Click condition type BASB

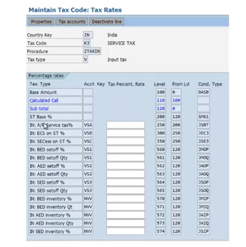[203, 92]
